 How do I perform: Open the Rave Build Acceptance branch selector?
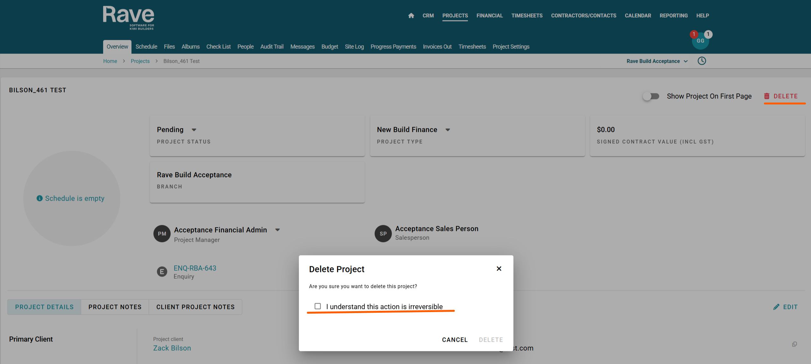(657, 61)
